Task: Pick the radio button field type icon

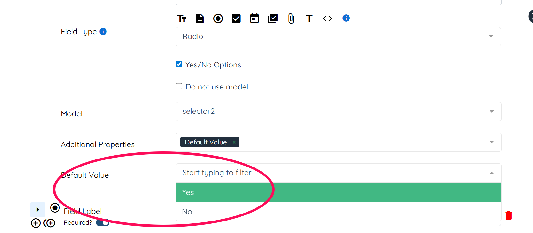Action: point(218,19)
